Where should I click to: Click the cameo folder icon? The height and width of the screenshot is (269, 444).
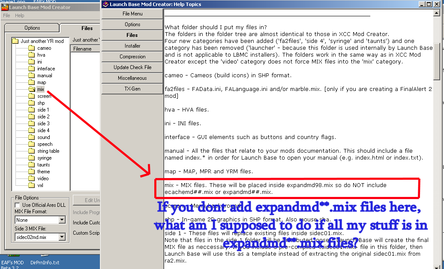31,48
